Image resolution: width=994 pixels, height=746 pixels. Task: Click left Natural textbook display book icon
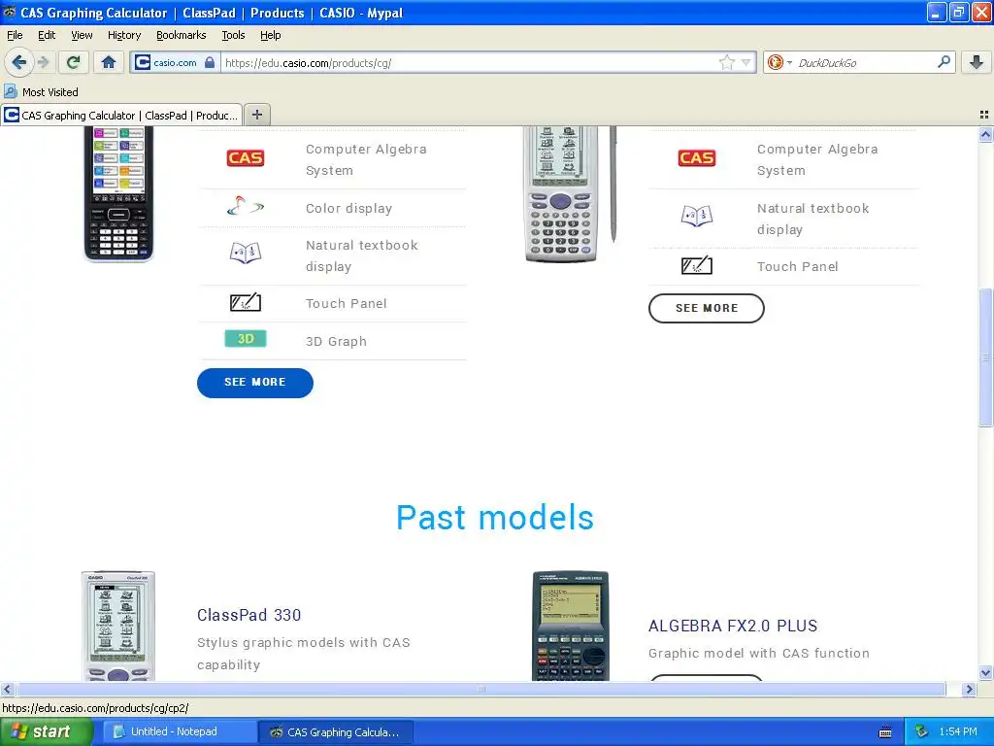point(246,253)
